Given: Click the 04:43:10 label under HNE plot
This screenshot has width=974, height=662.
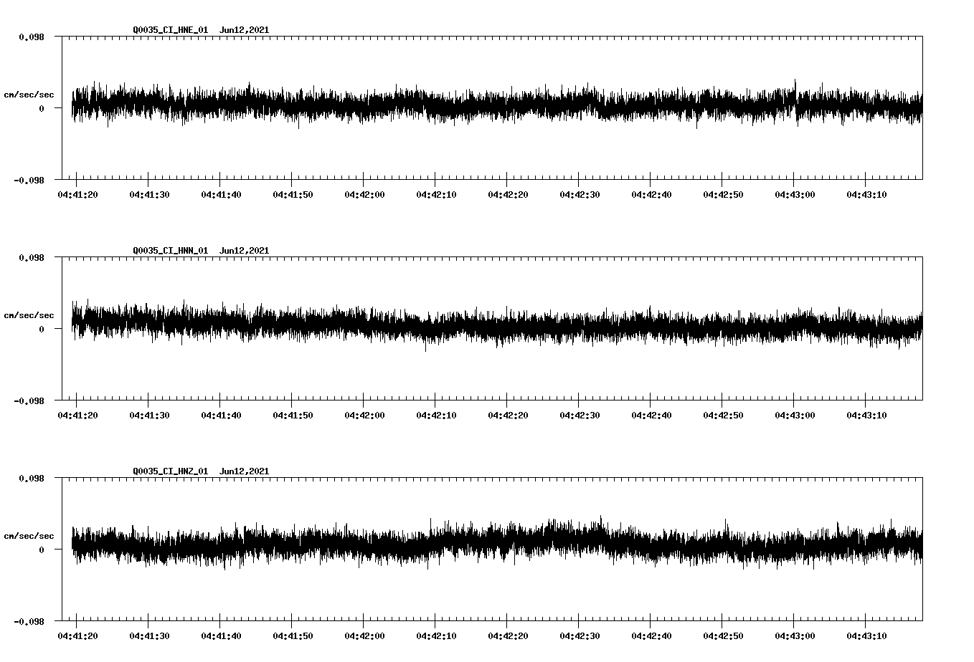Looking at the screenshot, I should tap(866, 195).
